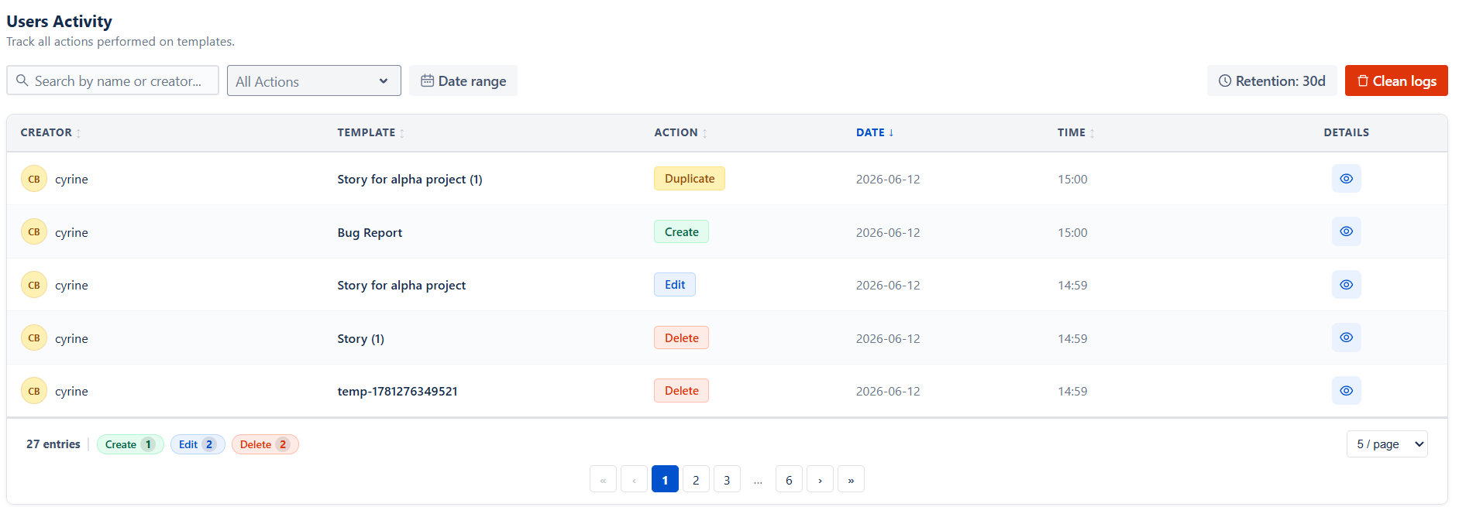Screen dimensions: 1459x507
Task: Focus the search by name or creator field
Action: point(112,81)
